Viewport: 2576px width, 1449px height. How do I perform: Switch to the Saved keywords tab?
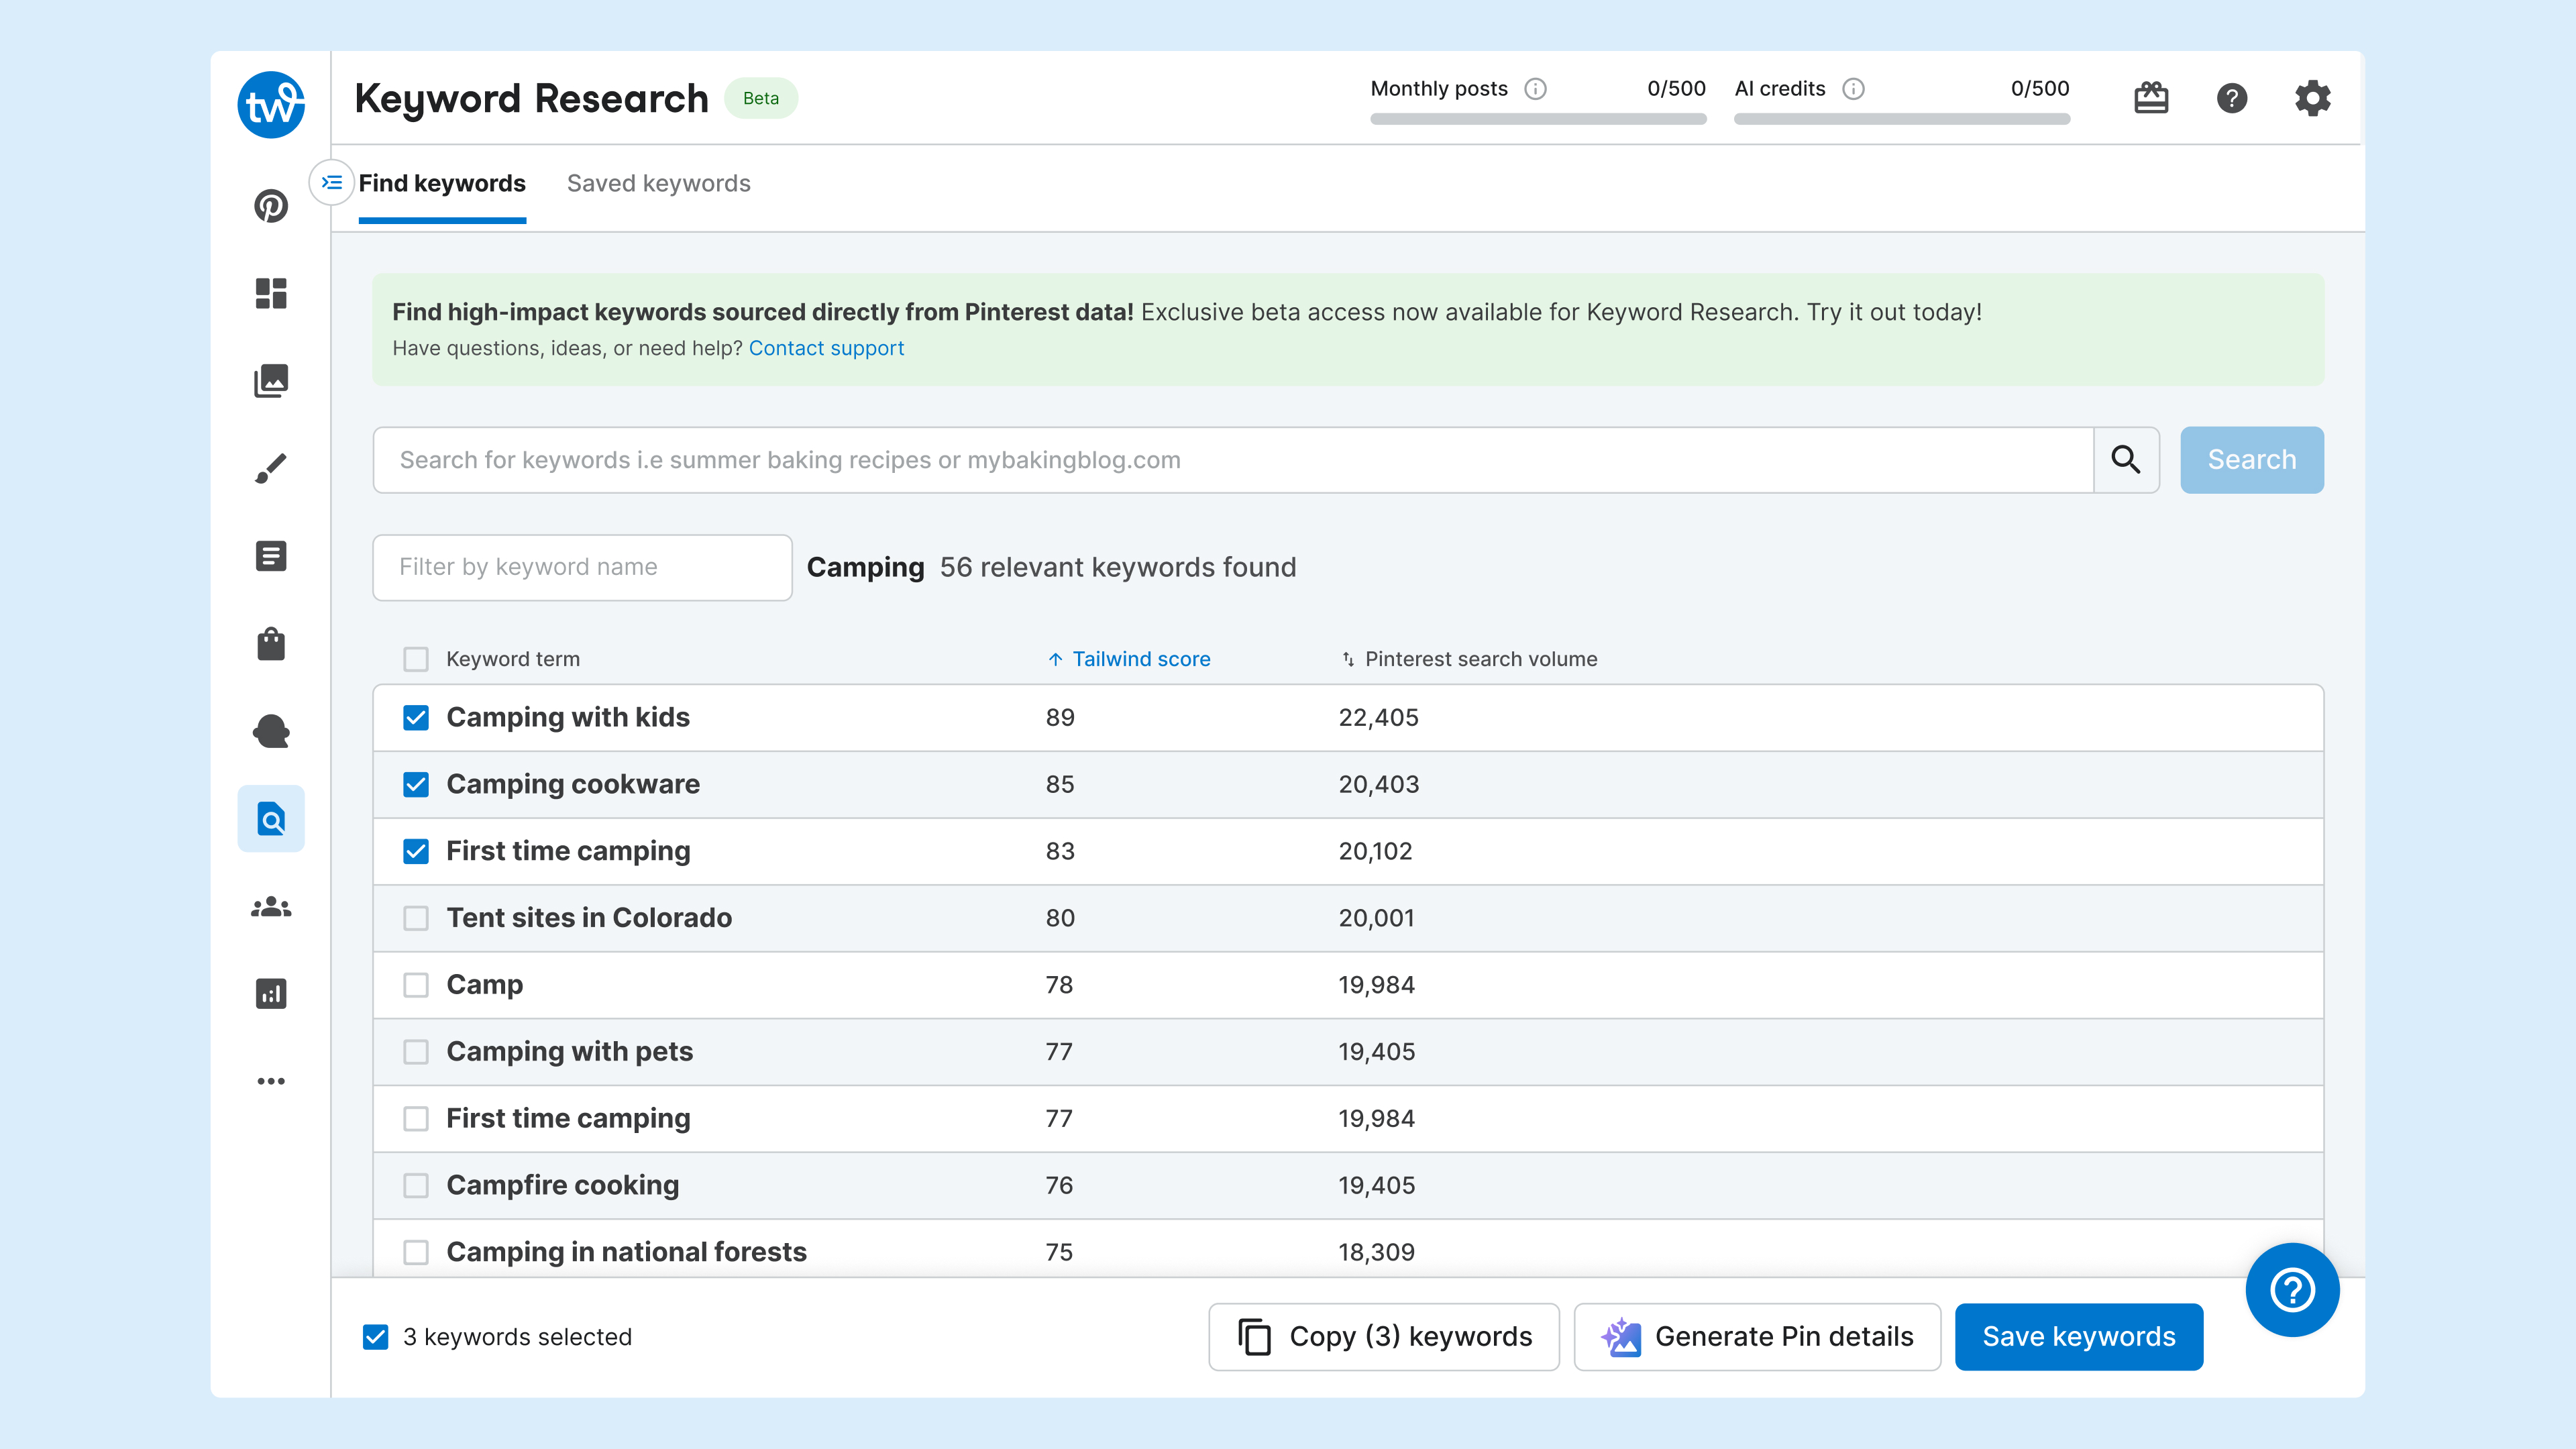[658, 183]
